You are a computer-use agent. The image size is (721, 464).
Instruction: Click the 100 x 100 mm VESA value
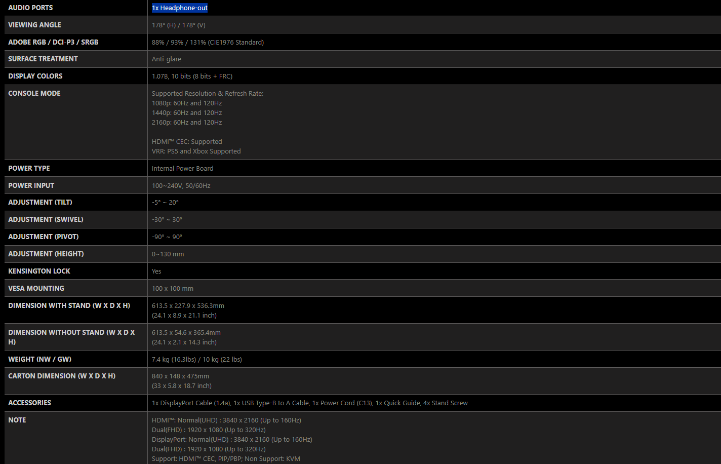[x=173, y=289]
